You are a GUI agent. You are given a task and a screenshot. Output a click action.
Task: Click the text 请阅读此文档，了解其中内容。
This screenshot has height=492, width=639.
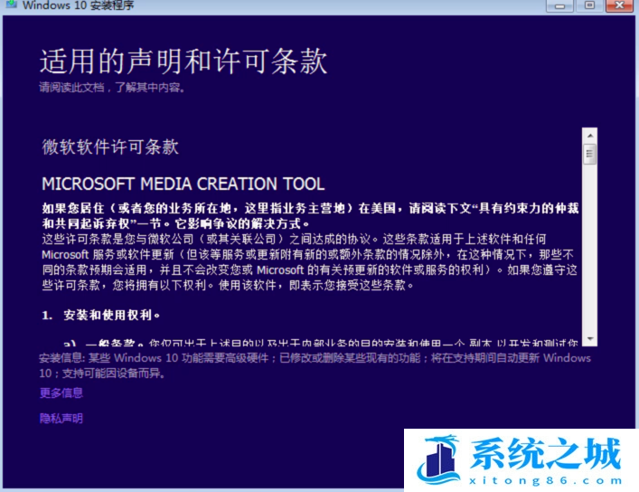coord(113,88)
